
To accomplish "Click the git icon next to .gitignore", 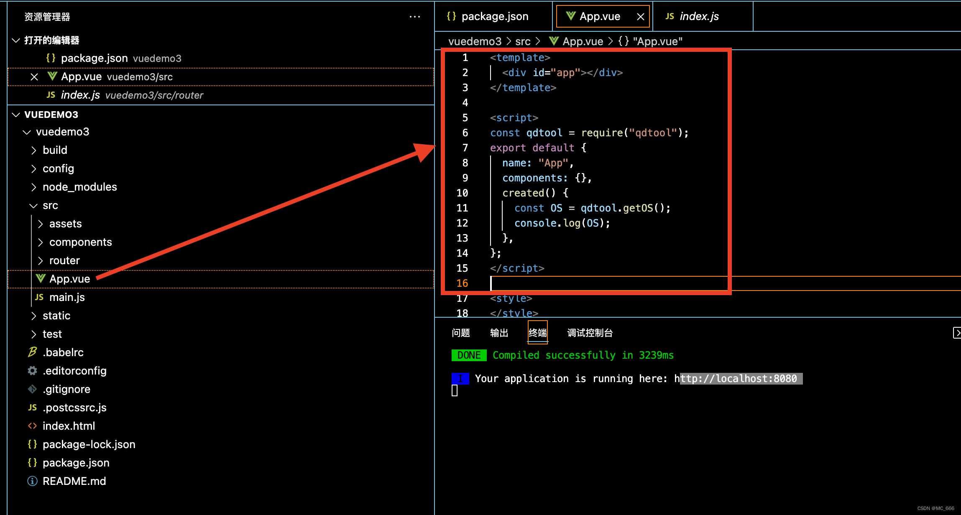I will click(x=32, y=389).
